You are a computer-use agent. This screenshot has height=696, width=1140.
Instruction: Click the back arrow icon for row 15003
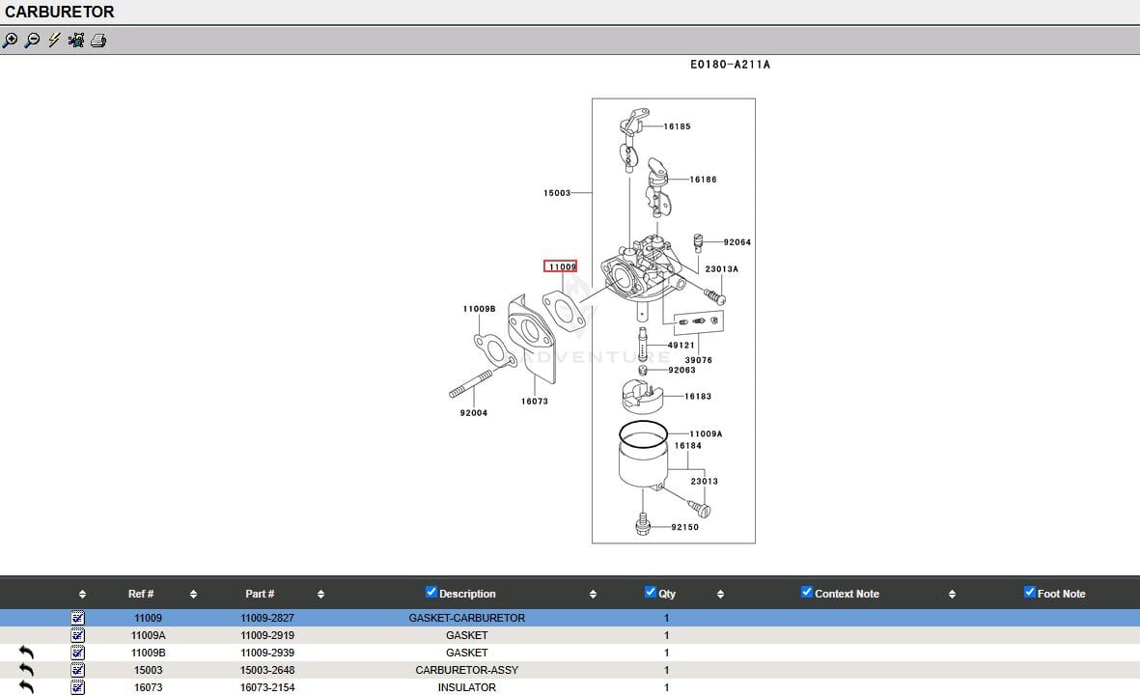[x=26, y=670]
